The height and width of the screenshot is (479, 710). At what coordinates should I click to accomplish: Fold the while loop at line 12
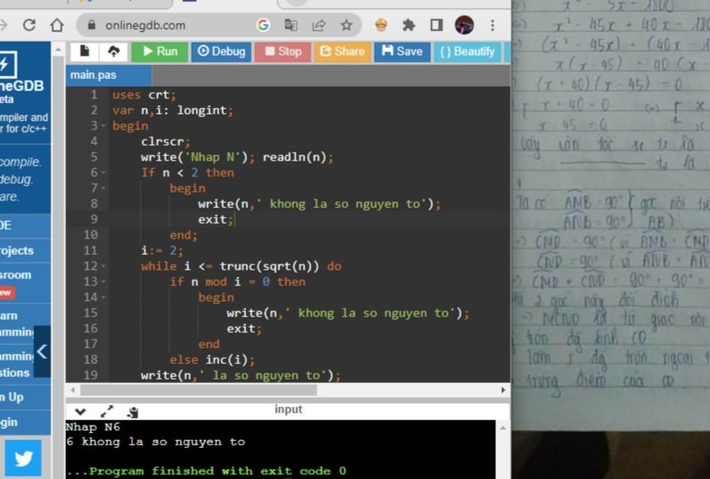104,266
